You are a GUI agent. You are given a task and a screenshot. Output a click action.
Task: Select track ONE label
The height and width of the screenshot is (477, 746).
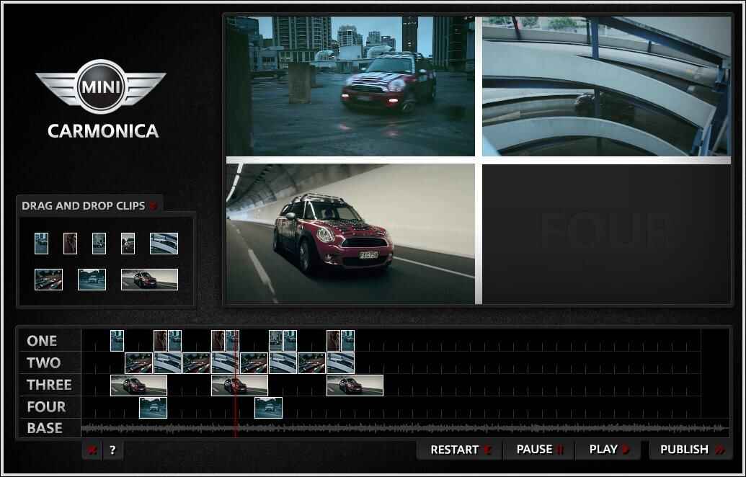(42, 341)
